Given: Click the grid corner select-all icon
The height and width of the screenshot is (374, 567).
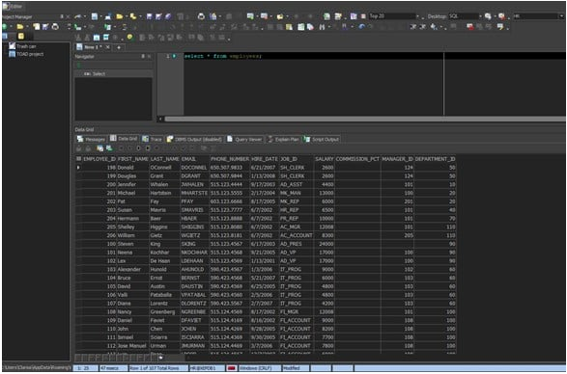Looking at the screenshot, I should [78, 159].
